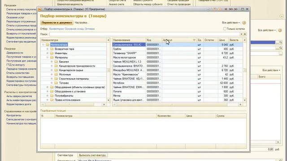Viewport: 287px width, 161px height.
Task: Expand the Топливо tree node
Action: point(52,83)
